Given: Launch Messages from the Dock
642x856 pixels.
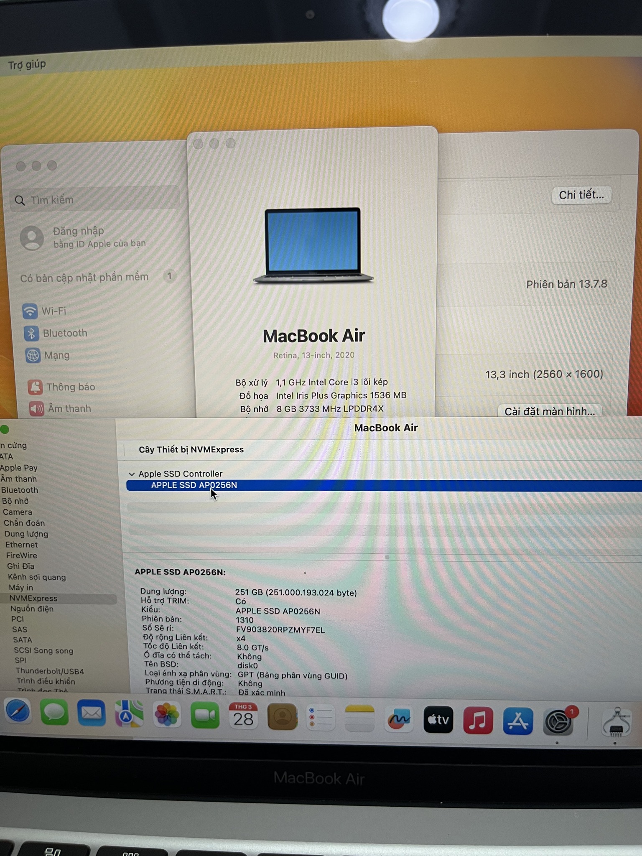Looking at the screenshot, I should [x=54, y=713].
